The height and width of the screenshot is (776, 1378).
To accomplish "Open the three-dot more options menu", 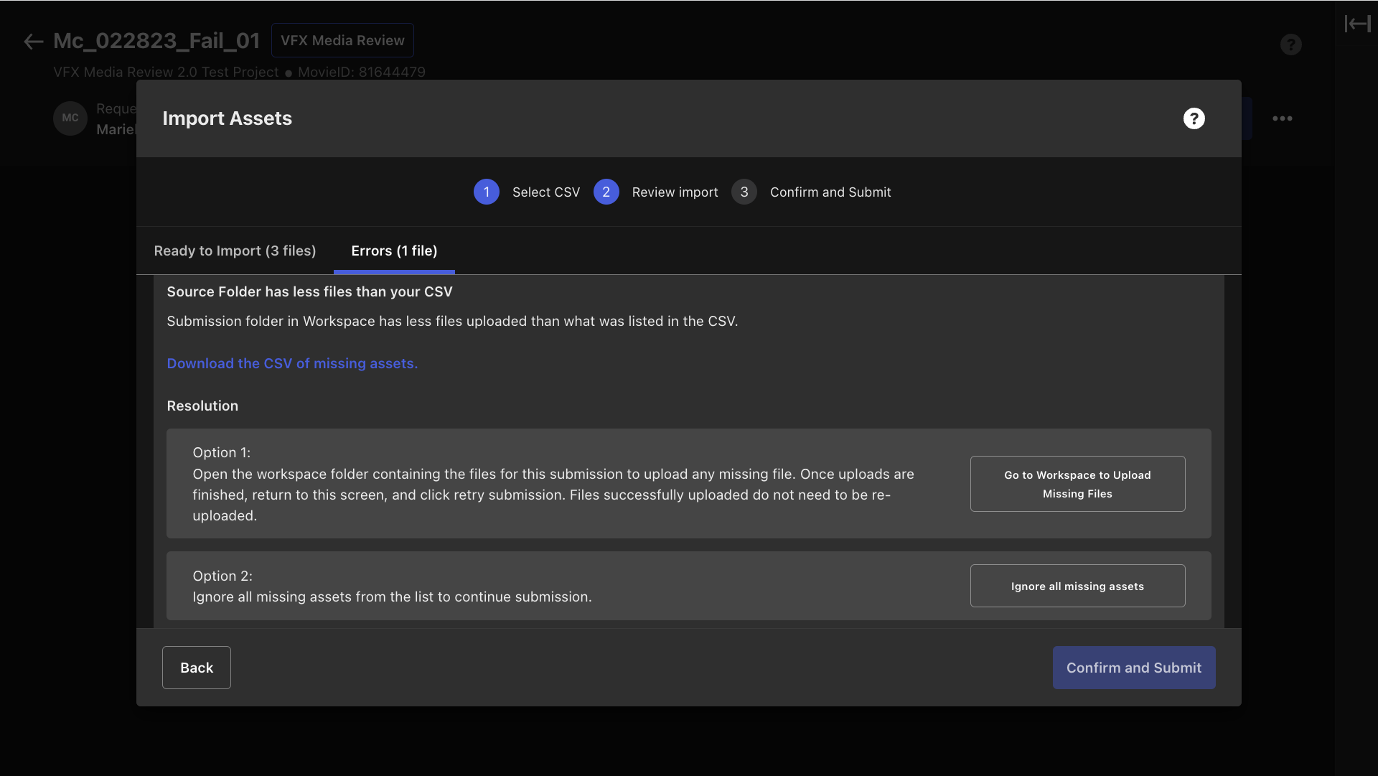I will (1282, 118).
